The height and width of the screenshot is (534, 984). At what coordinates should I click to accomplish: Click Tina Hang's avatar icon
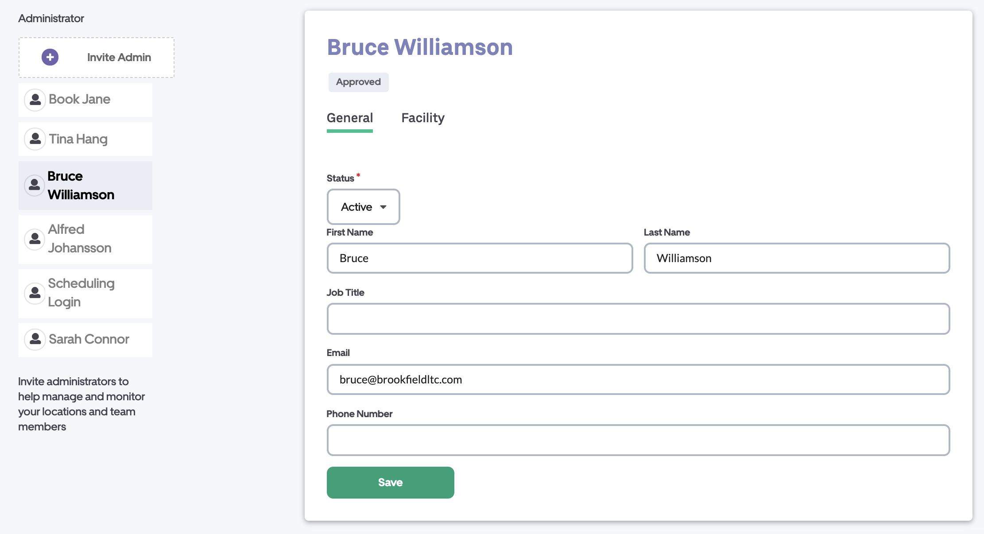point(35,139)
